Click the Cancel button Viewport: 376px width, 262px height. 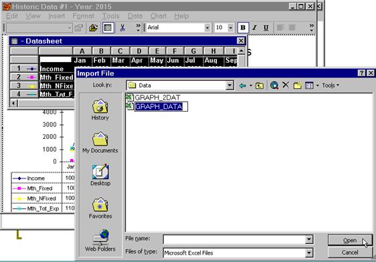(x=350, y=252)
